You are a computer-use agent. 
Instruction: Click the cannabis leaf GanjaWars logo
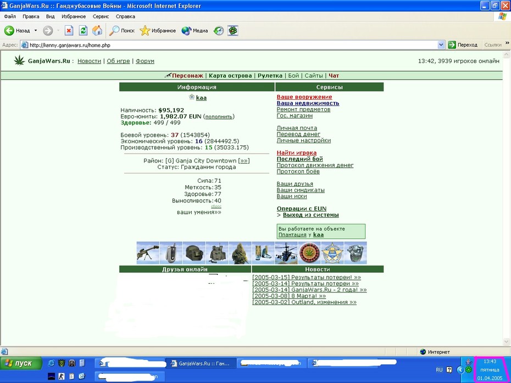click(19, 60)
